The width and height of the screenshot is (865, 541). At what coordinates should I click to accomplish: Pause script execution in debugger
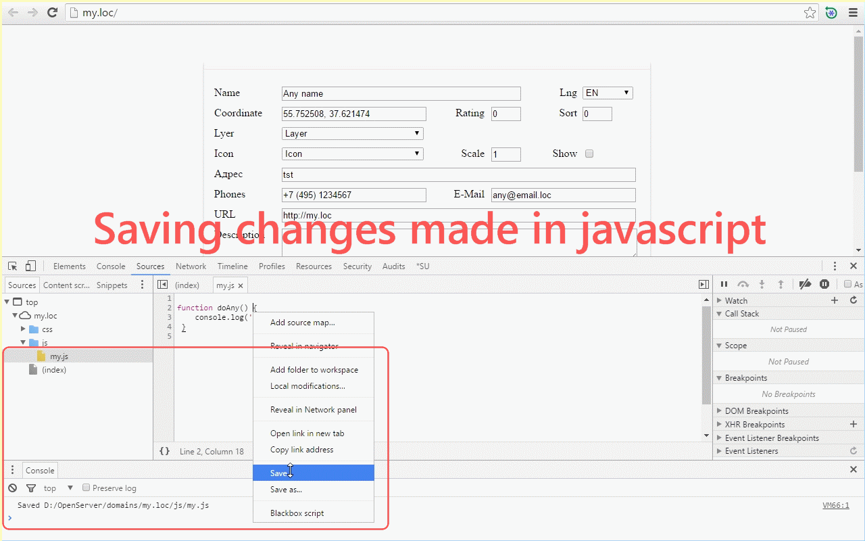pos(724,285)
